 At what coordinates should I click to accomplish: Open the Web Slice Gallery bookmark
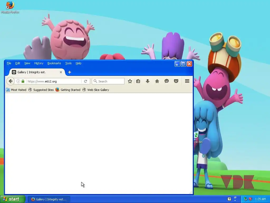tap(96, 90)
